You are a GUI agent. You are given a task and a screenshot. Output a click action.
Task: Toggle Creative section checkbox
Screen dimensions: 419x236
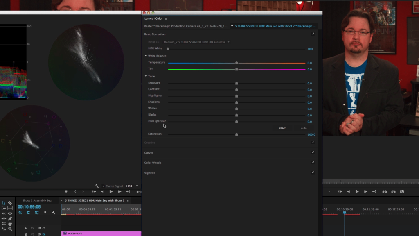[x=313, y=142]
